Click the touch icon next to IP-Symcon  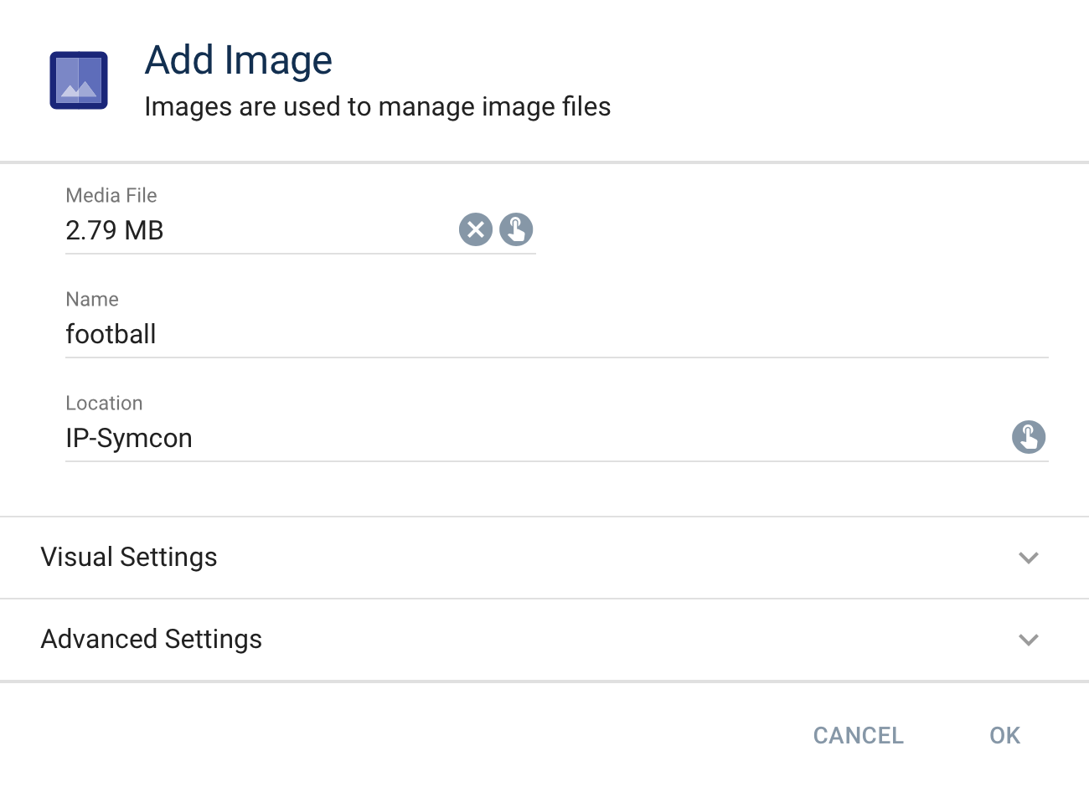click(x=1029, y=437)
